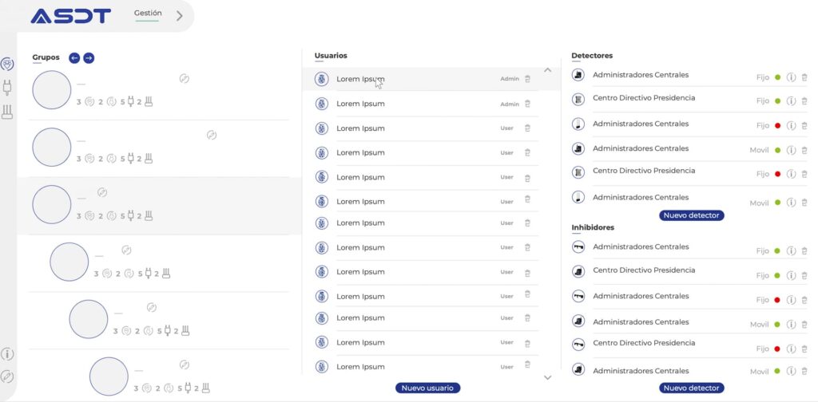
Task: Click the link icon at sidebar bottom
Action: [x=7, y=376]
